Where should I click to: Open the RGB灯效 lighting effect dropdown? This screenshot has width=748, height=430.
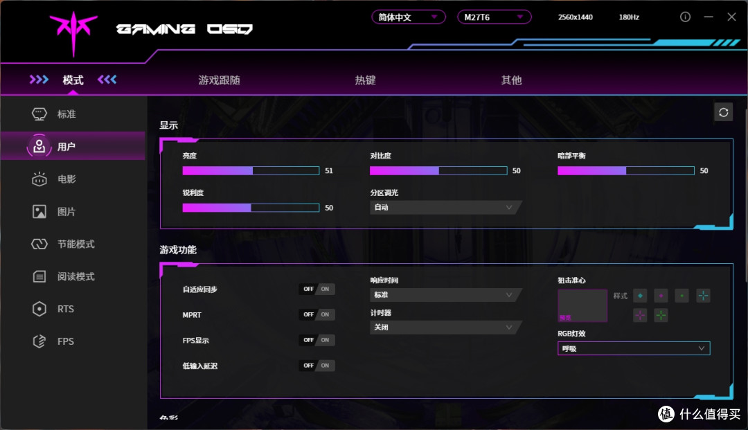[634, 348]
